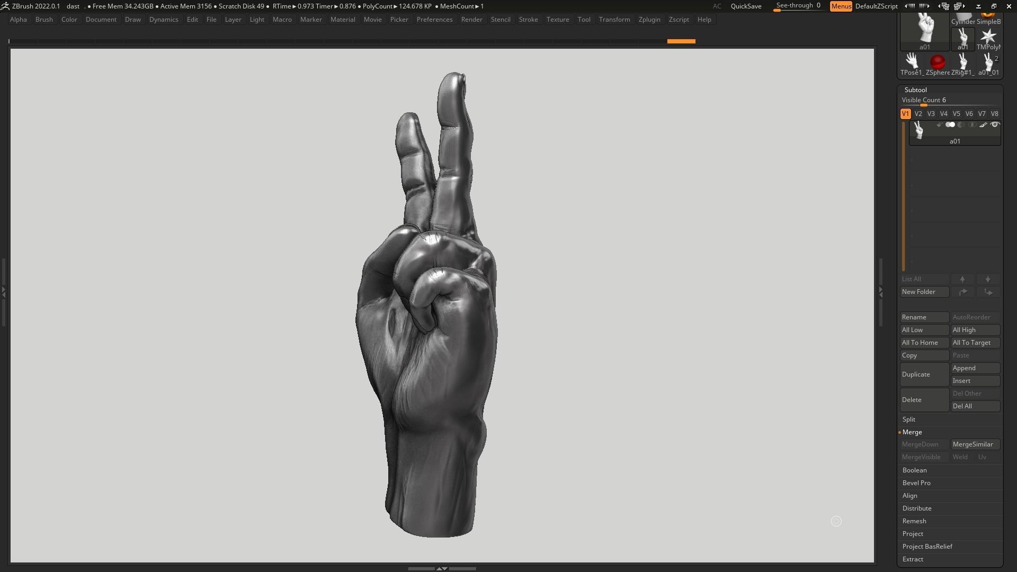Set a01 subtool to union boolean mode
Screen dimensions: 1017x572
point(950,124)
